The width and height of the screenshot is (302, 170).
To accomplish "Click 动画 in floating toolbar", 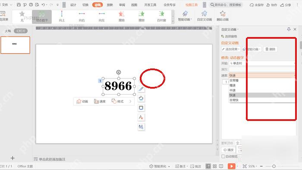I will click(82, 102).
